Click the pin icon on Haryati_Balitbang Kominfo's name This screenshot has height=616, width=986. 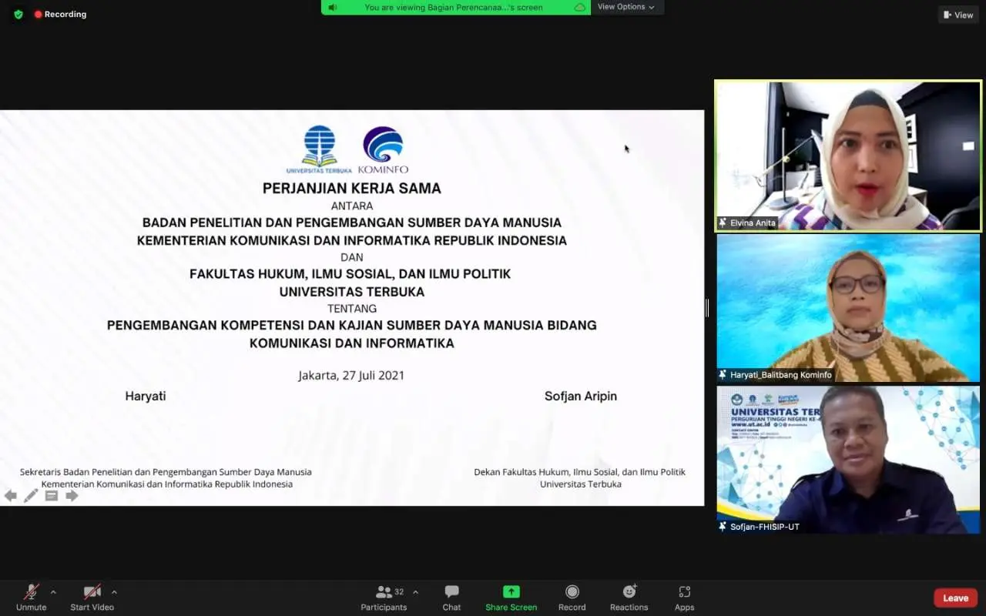pyautogui.click(x=723, y=375)
